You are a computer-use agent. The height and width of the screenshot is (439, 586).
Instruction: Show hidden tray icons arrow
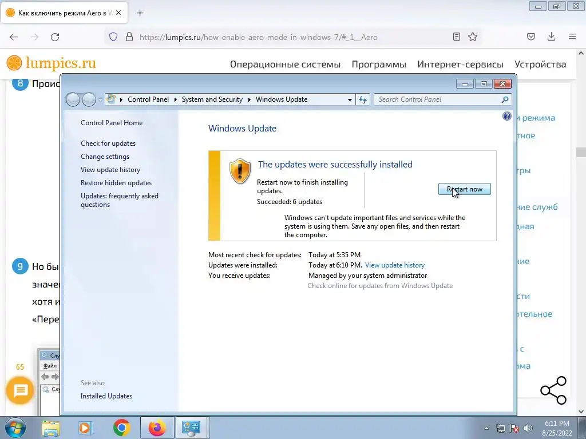[x=486, y=428]
